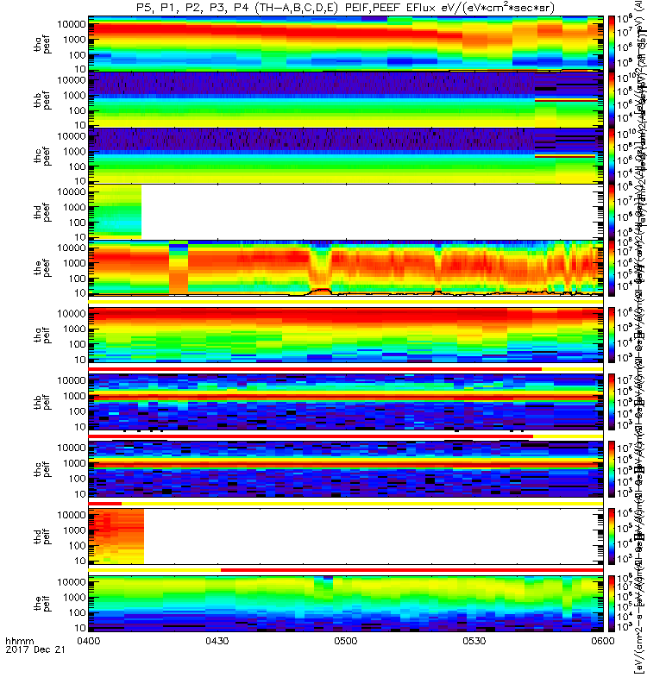Click the thc peif panel color bar
This screenshot has height=690, width=647.
click(x=612, y=469)
